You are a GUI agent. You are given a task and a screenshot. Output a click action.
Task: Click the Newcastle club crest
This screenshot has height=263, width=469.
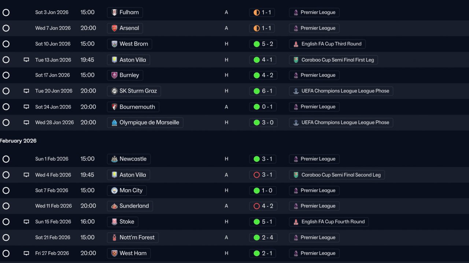click(x=114, y=159)
